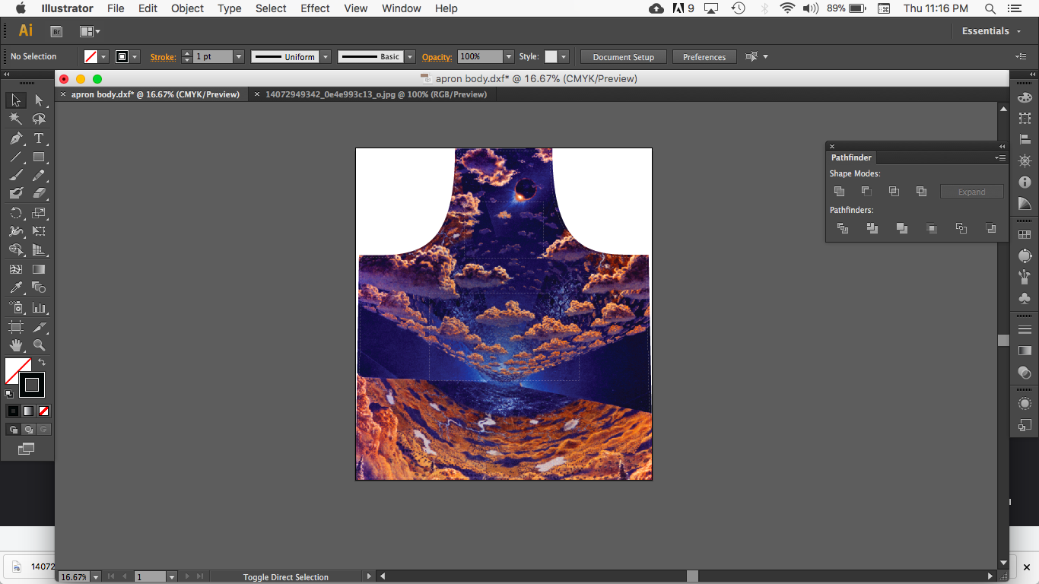The width and height of the screenshot is (1039, 584).
Task: Change screen mode at toolbox bottom
Action: tap(26, 449)
